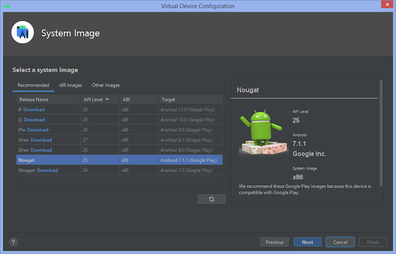Screen dimensions: 396x254
Task: Select the Android 8.0 (Google Play) target cell
Action: 191,150
